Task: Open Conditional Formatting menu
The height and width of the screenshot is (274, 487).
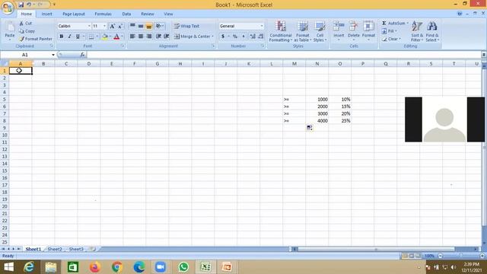Action: (281, 31)
